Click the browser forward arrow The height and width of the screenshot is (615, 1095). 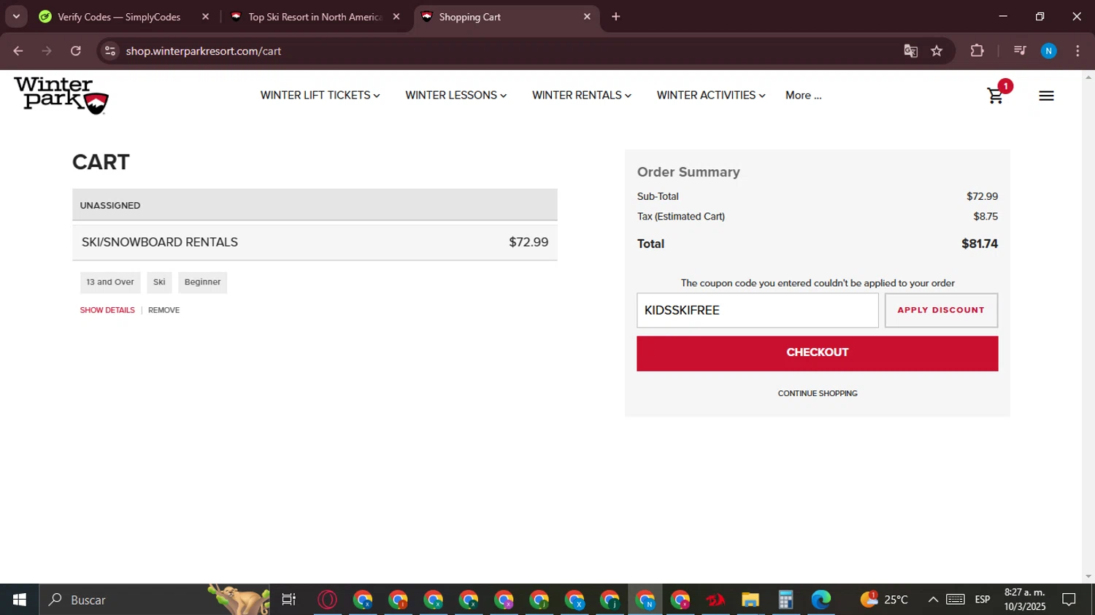click(47, 51)
